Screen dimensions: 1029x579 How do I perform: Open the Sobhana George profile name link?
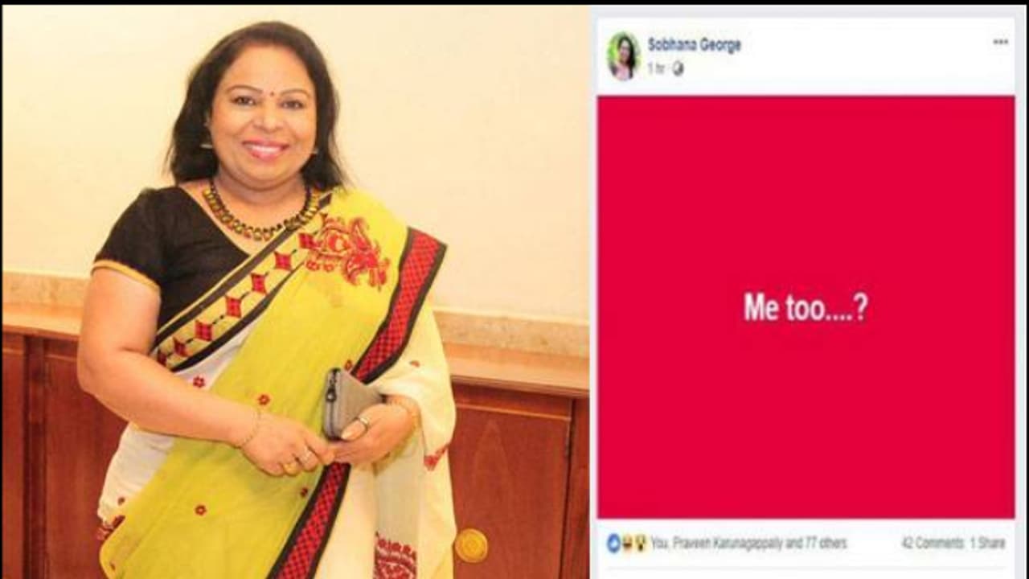pyautogui.click(x=694, y=45)
